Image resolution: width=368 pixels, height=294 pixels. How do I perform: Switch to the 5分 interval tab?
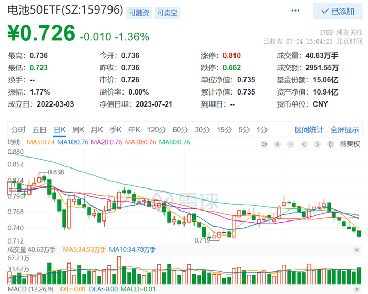point(244,130)
